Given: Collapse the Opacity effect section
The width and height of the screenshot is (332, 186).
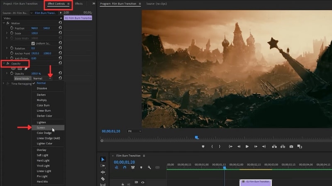Looking at the screenshot, I should 3,63.
